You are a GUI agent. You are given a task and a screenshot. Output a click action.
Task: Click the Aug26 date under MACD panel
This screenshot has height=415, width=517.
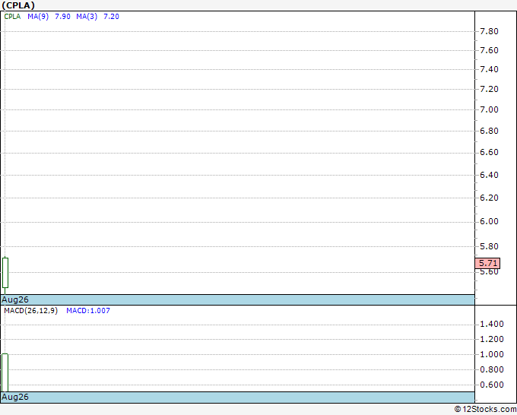coord(15,398)
